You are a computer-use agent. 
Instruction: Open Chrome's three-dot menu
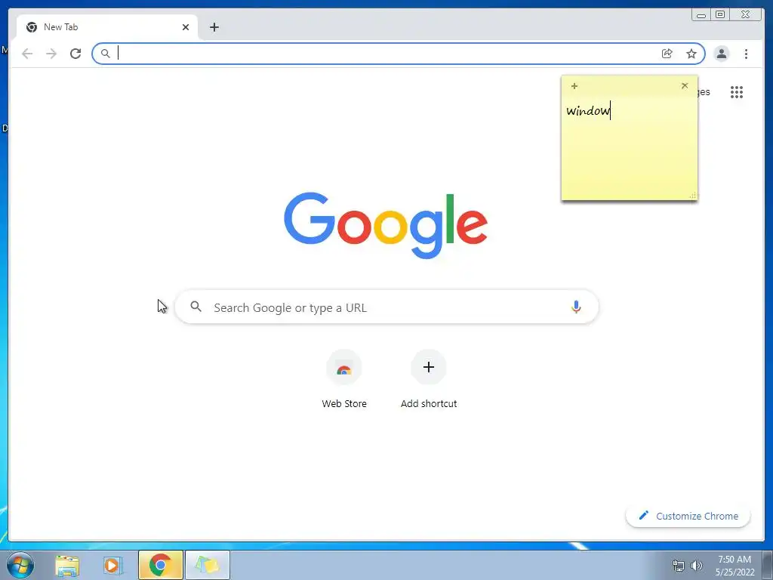pos(746,54)
